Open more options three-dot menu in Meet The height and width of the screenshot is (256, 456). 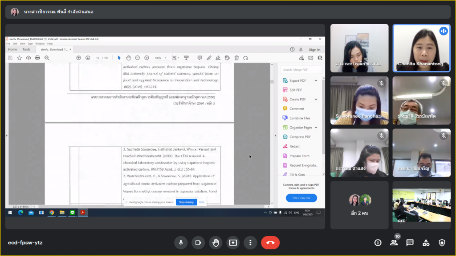tap(250, 243)
